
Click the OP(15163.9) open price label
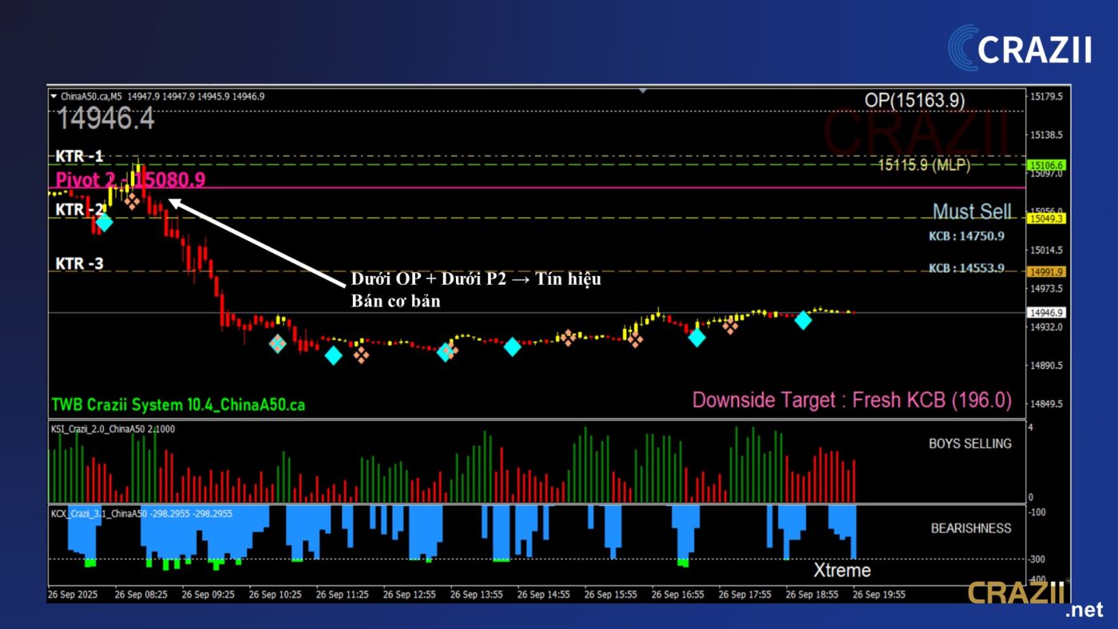(x=914, y=101)
